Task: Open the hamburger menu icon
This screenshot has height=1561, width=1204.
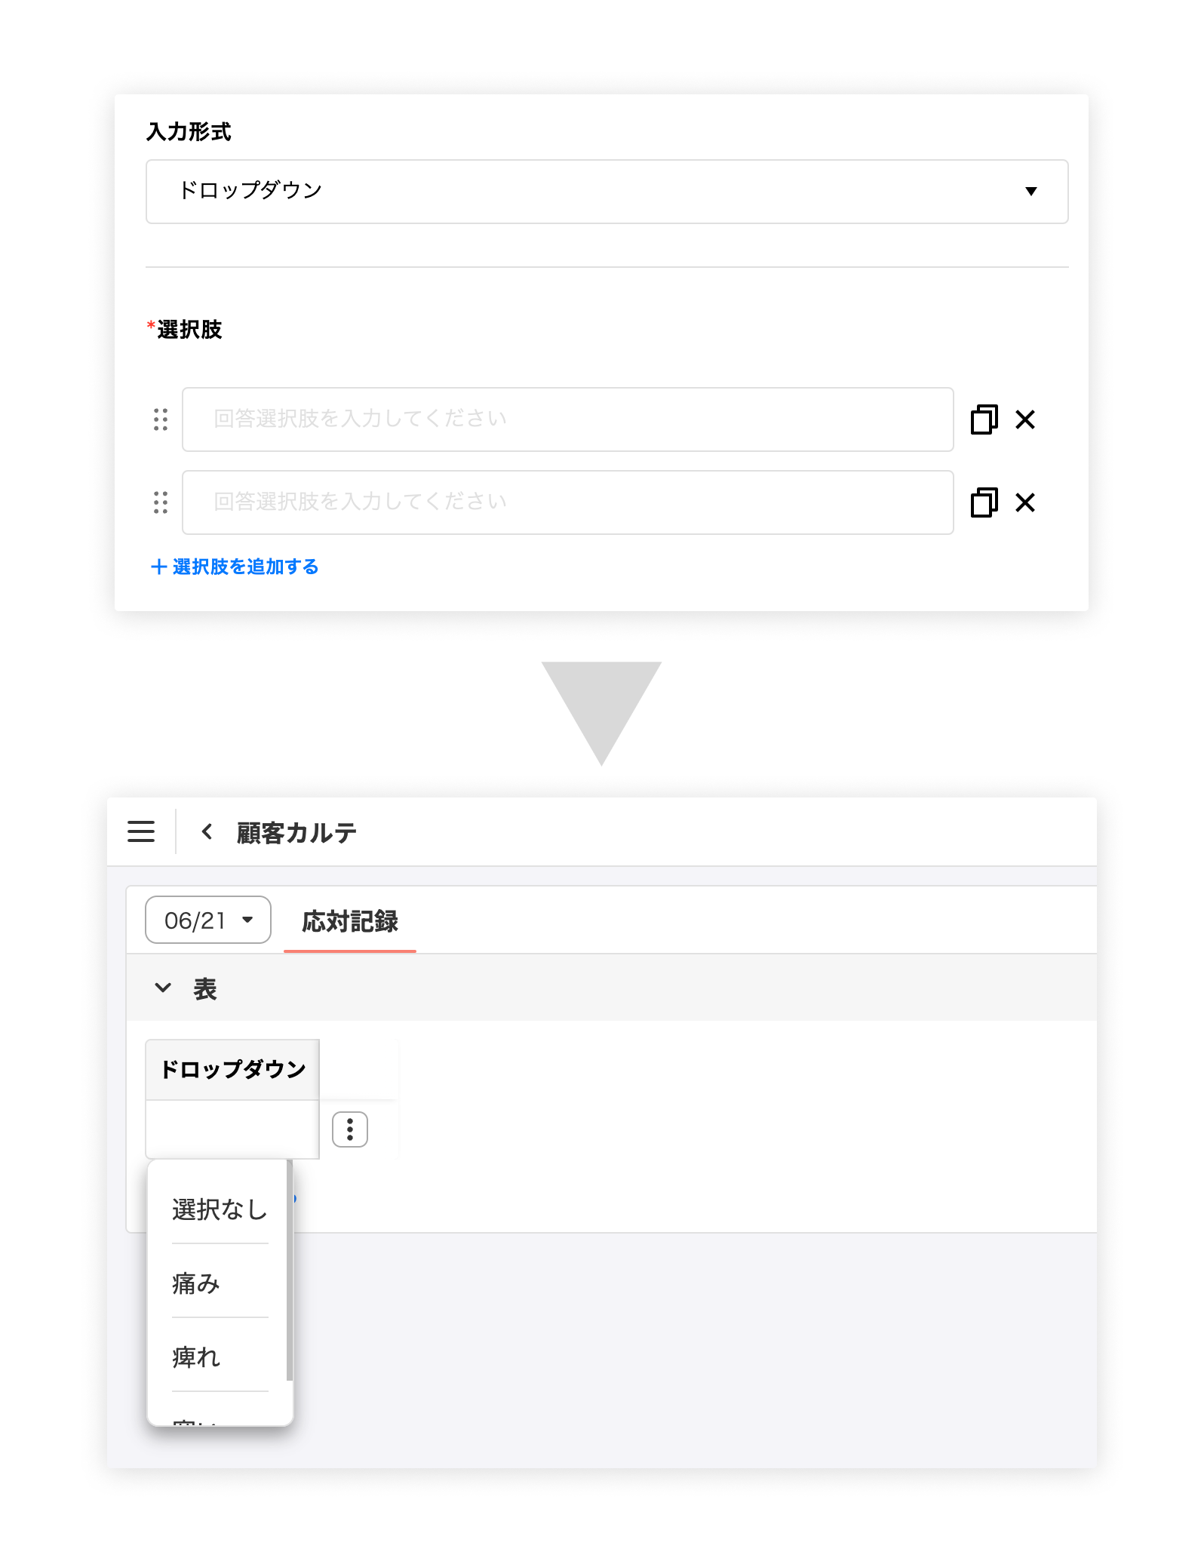Action: 141,831
